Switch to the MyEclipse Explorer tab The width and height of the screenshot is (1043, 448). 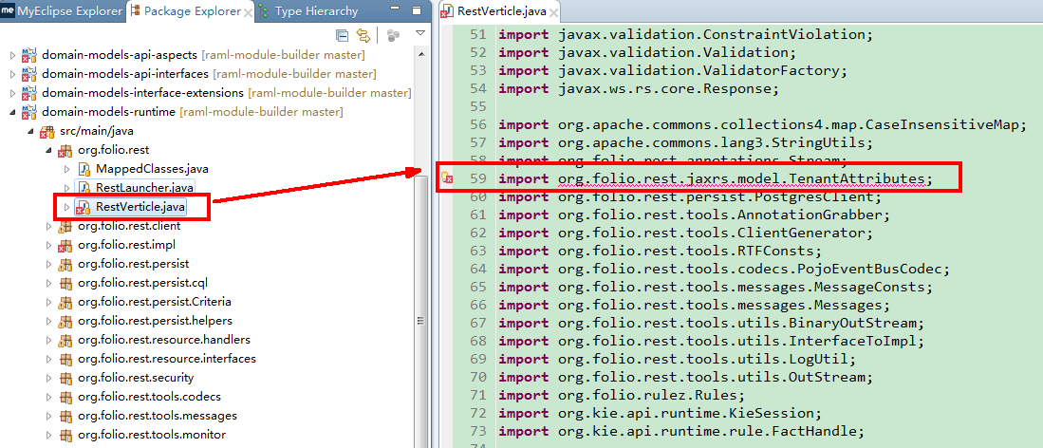point(63,11)
